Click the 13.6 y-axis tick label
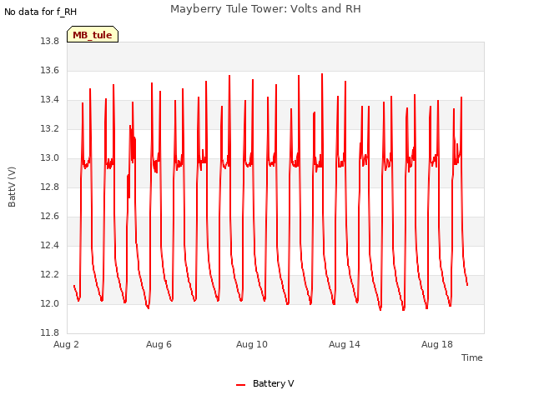The image size is (534, 400). [x=49, y=70]
